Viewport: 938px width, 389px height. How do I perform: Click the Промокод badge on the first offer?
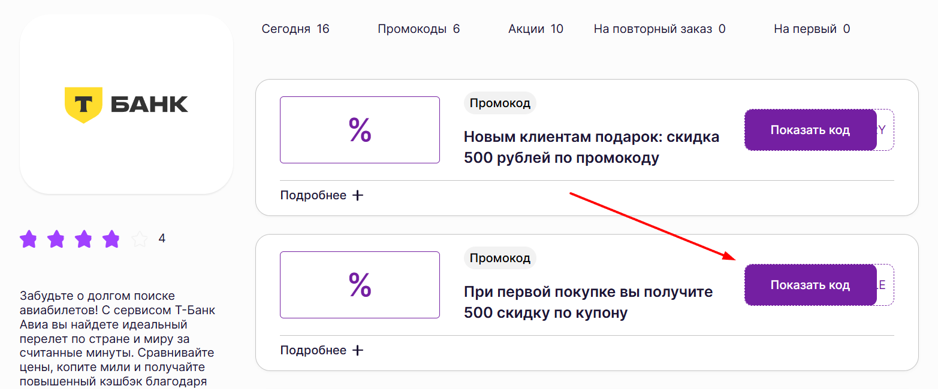click(500, 102)
